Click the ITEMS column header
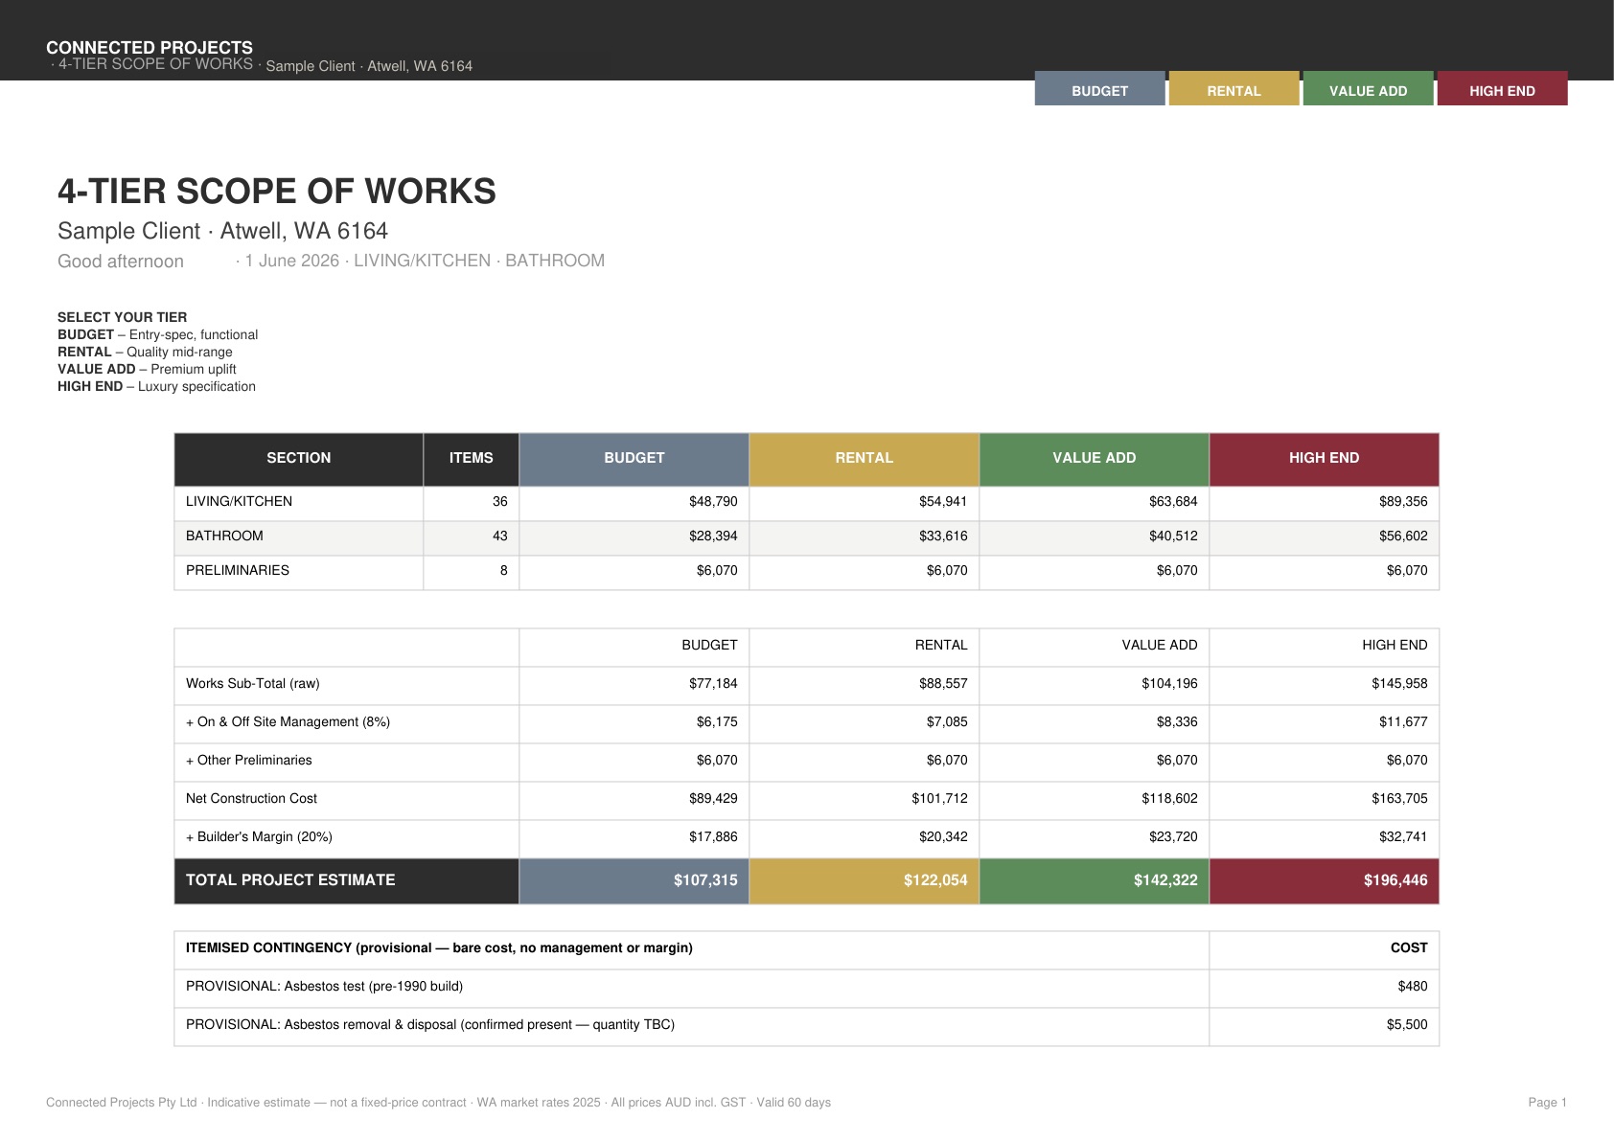The width and height of the screenshot is (1614, 1141). point(472,458)
